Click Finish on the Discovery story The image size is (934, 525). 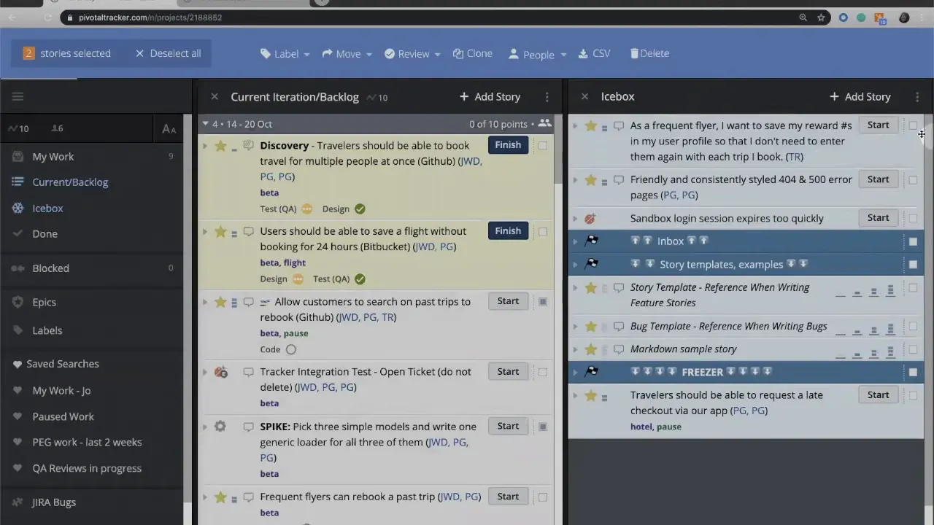[508, 144]
